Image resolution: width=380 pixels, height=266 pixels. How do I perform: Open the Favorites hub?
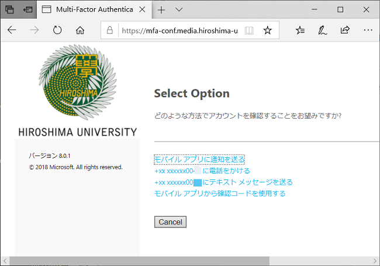[x=300, y=30]
